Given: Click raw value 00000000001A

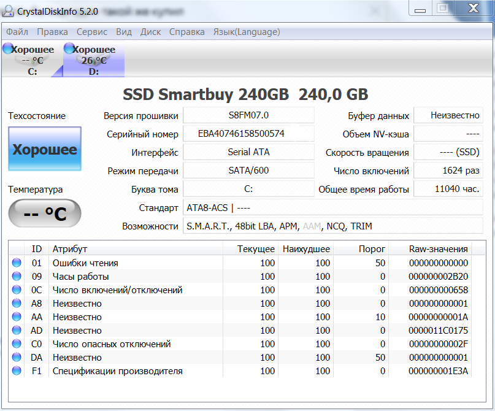Looking at the screenshot, I should click(x=438, y=317).
